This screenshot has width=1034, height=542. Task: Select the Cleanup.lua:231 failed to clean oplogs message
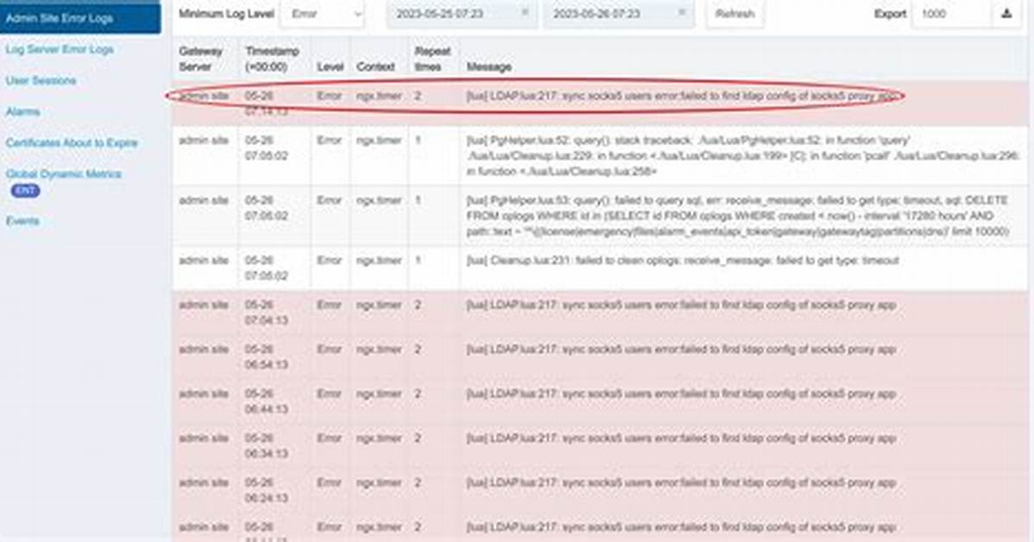point(683,261)
